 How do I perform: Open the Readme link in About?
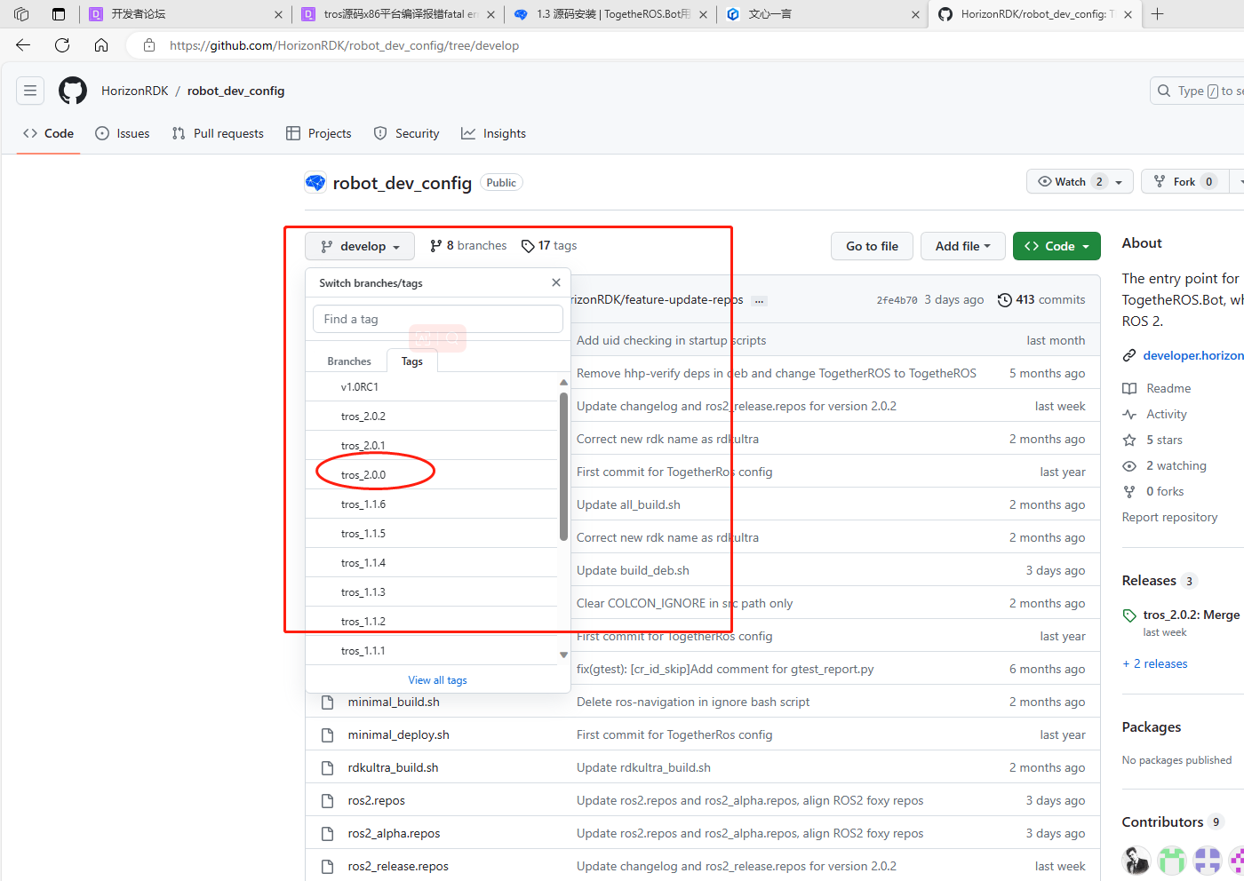pyautogui.click(x=1157, y=388)
